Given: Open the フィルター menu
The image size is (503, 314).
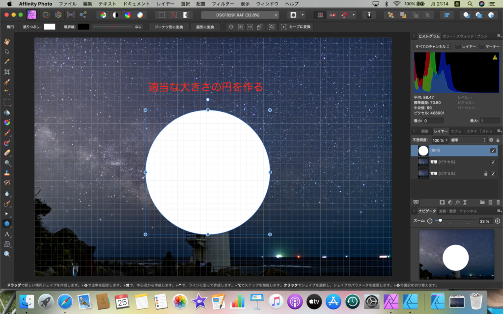Looking at the screenshot, I should click(223, 4).
